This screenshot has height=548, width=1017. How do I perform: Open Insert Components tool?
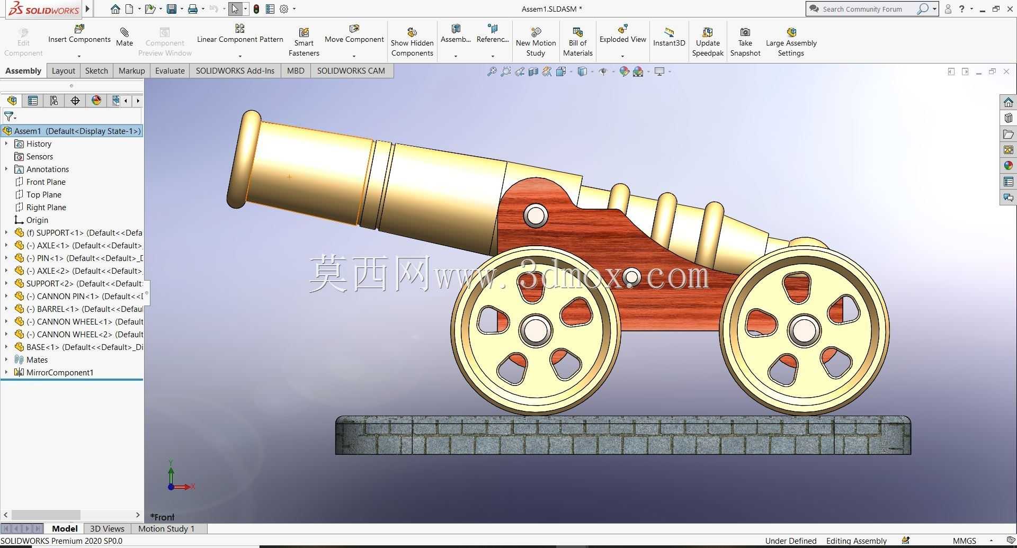tap(79, 34)
